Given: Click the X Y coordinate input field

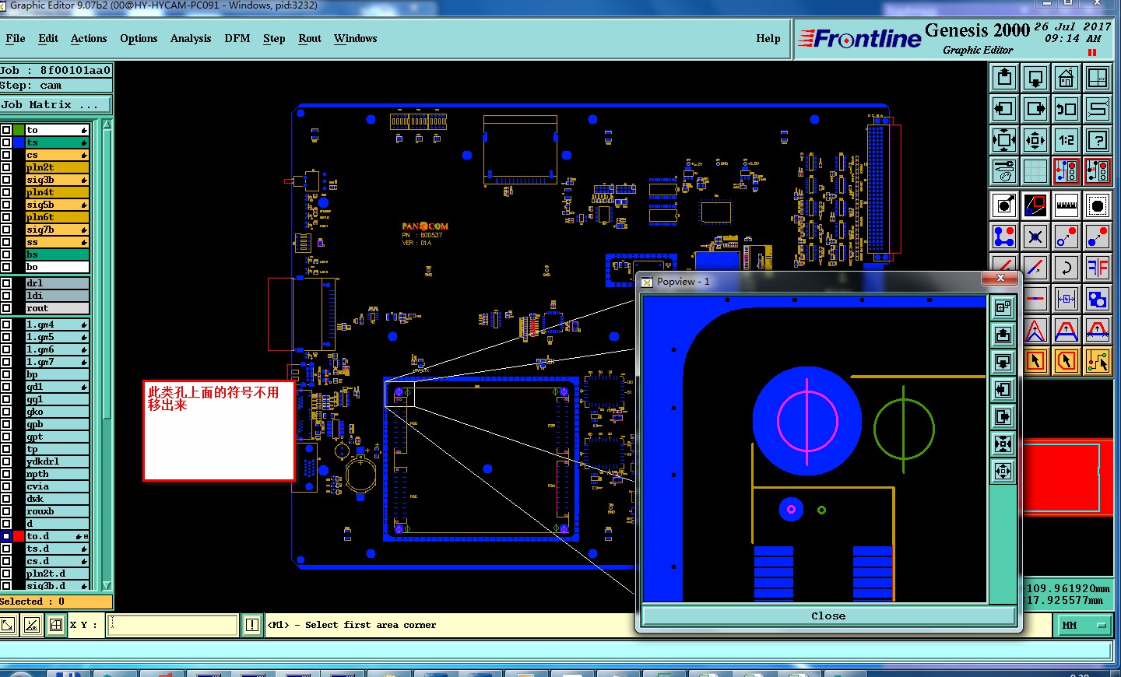Looking at the screenshot, I should click(x=172, y=625).
